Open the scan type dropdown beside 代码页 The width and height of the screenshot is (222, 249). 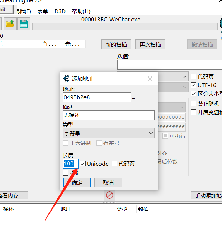(173, 76)
